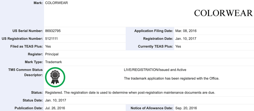Click the Trademark mark type value
Image resolution: width=254 pixels, height=111 pixels.
pos(54,62)
